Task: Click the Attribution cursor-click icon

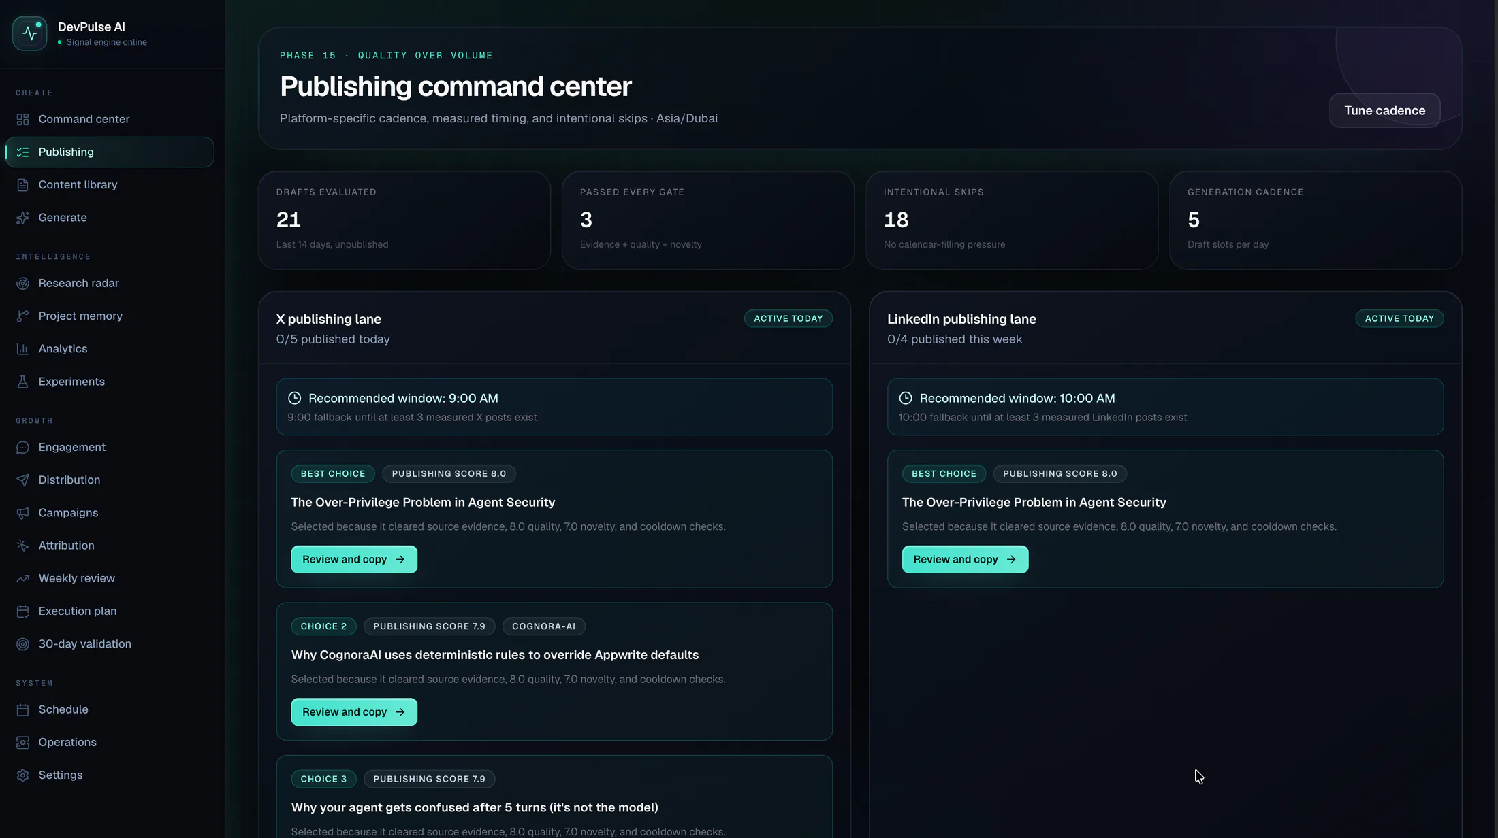Action: point(22,546)
